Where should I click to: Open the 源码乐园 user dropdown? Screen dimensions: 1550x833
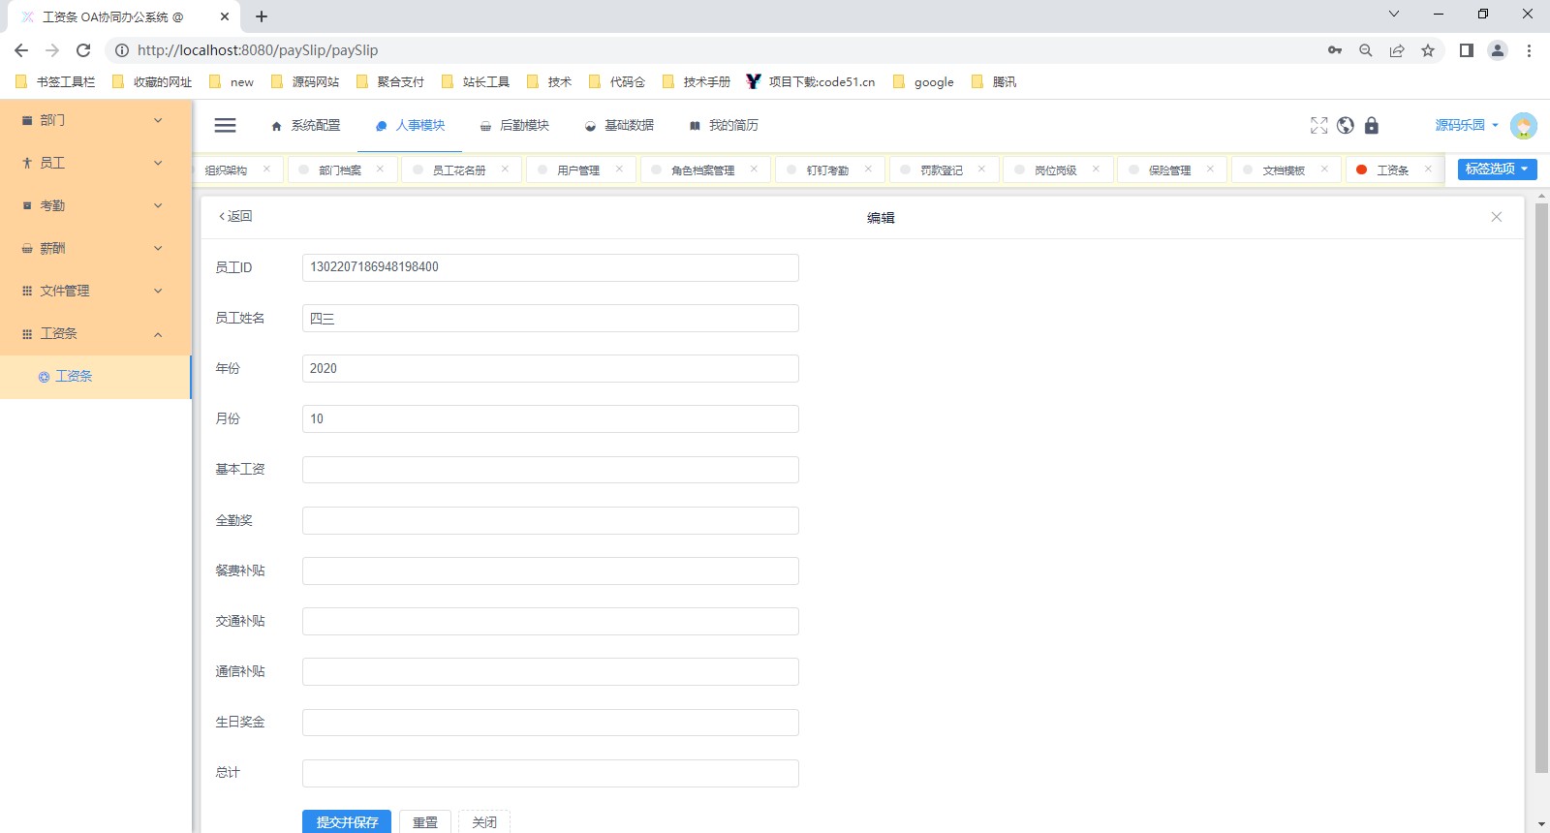point(1466,125)
